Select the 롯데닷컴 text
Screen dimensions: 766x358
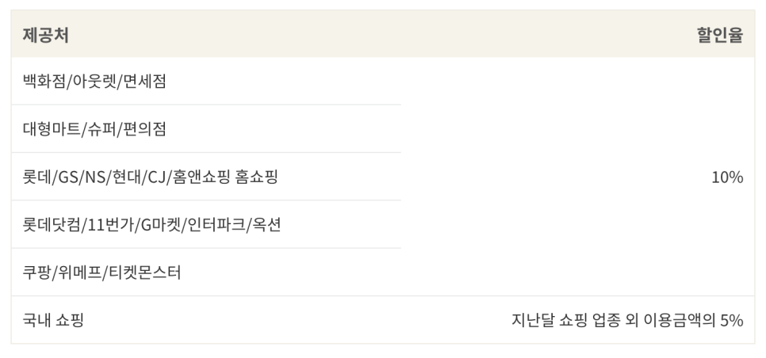click(x=51, y=225)
